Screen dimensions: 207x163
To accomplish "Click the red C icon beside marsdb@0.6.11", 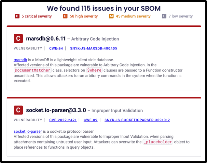I will (18, 38).
